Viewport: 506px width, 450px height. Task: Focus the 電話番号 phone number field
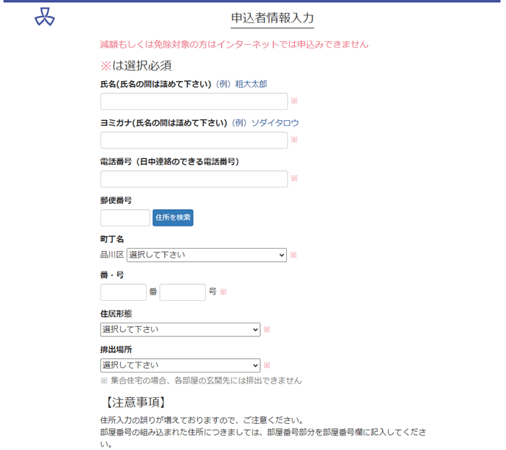(194, 179)
